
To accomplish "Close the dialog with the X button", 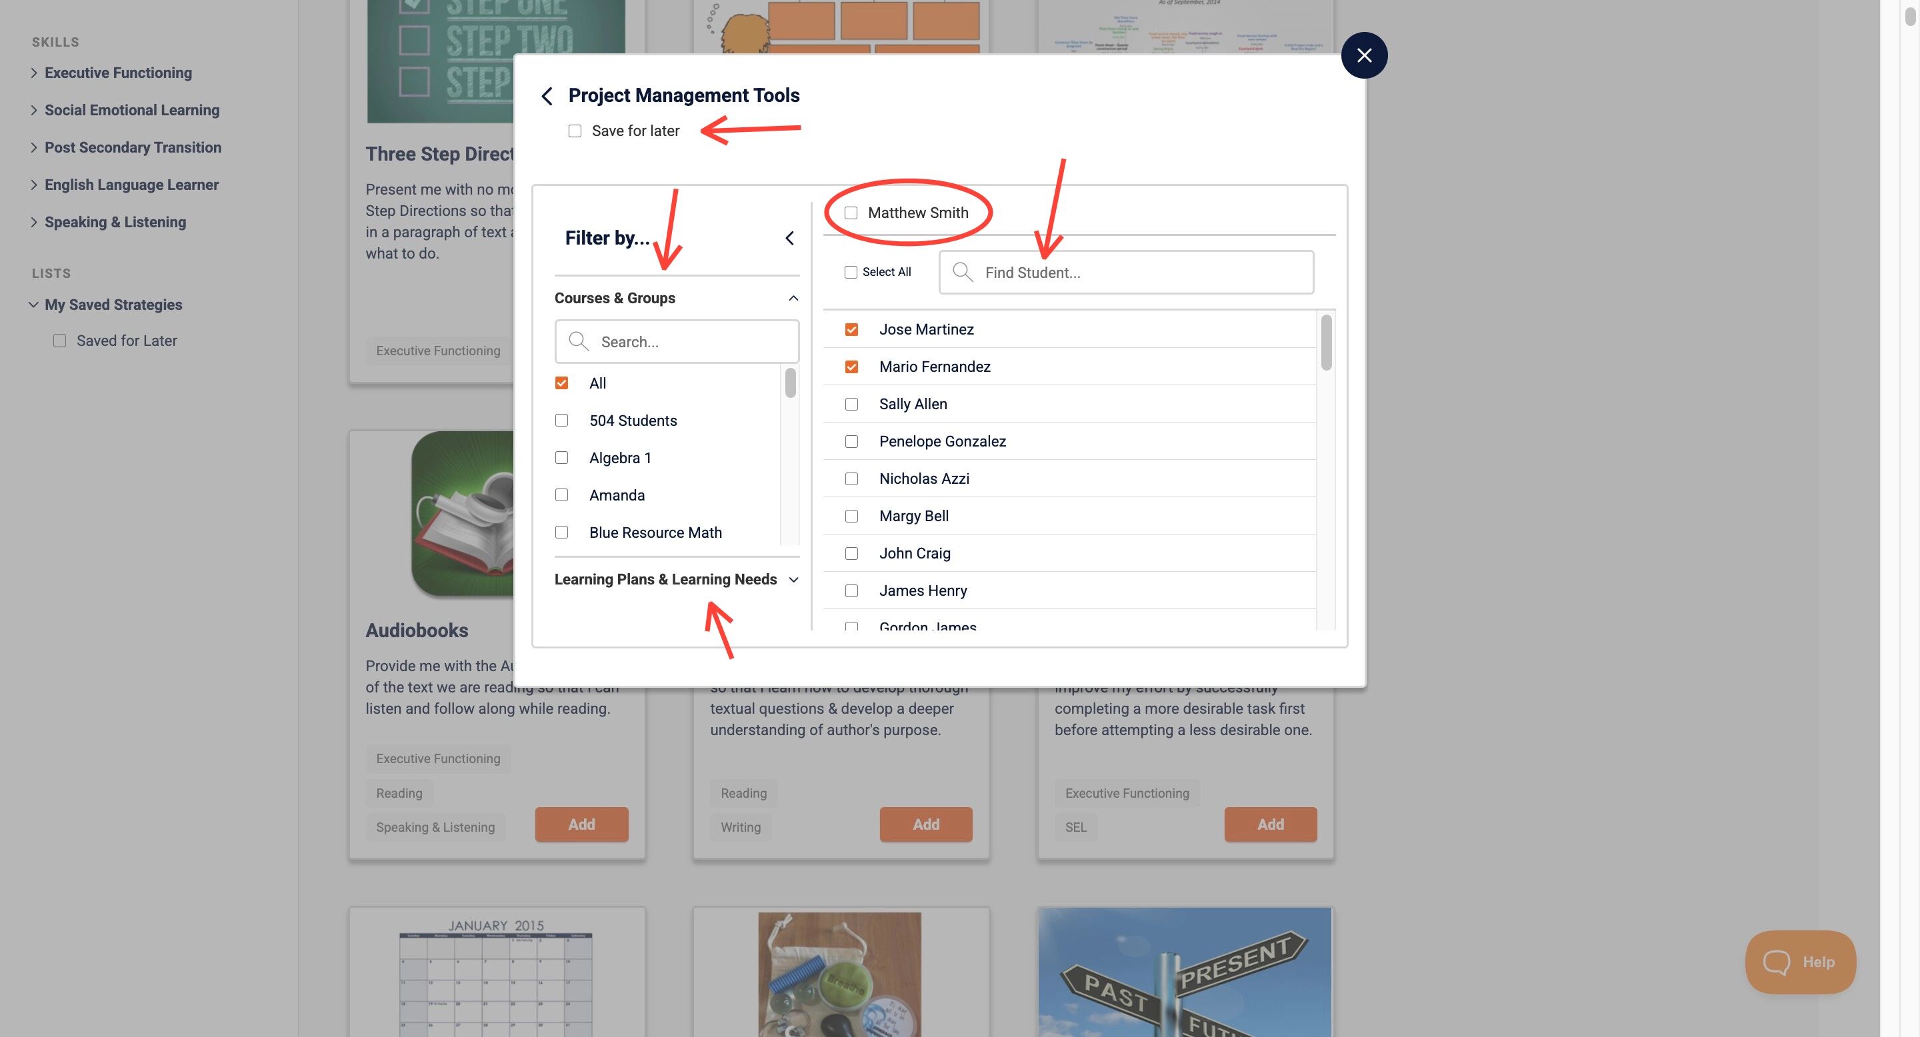I will 1364,55.
